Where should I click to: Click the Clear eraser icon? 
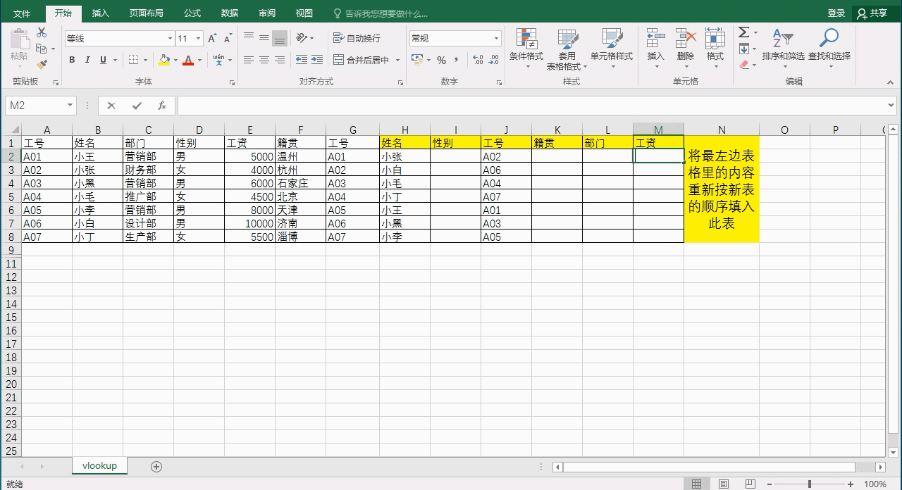(744, 64)
